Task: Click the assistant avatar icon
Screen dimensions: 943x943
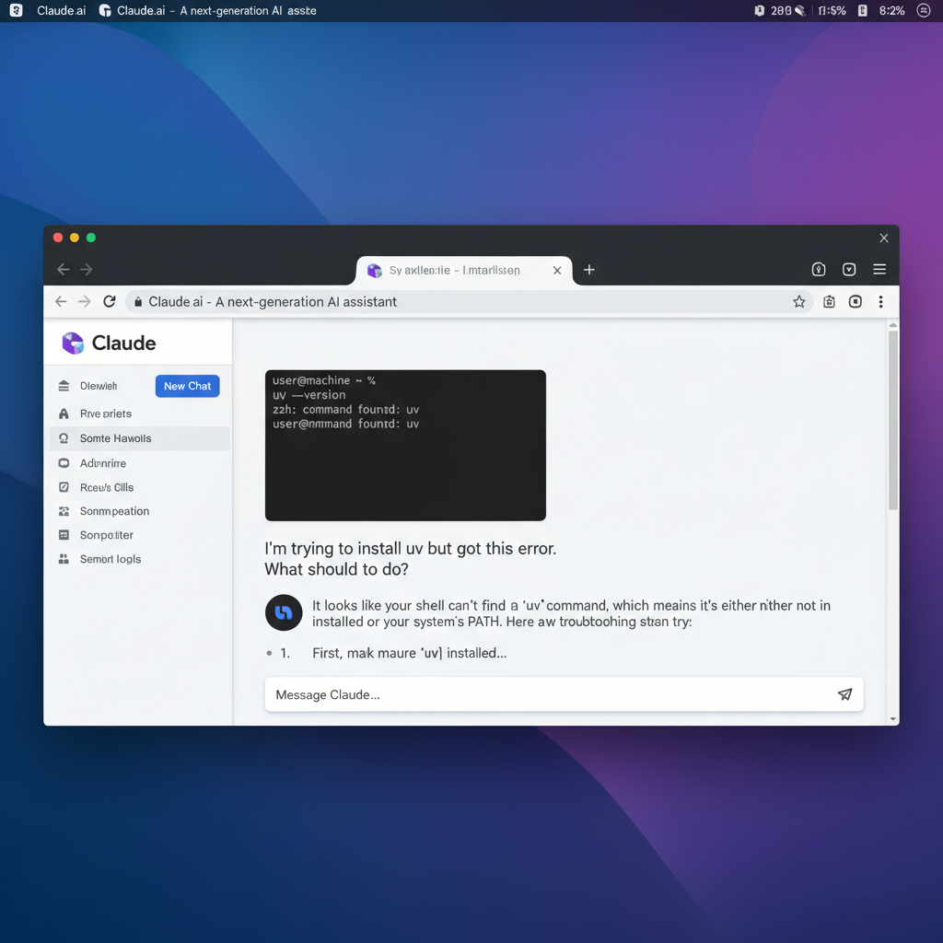Action: pos(284,612)
